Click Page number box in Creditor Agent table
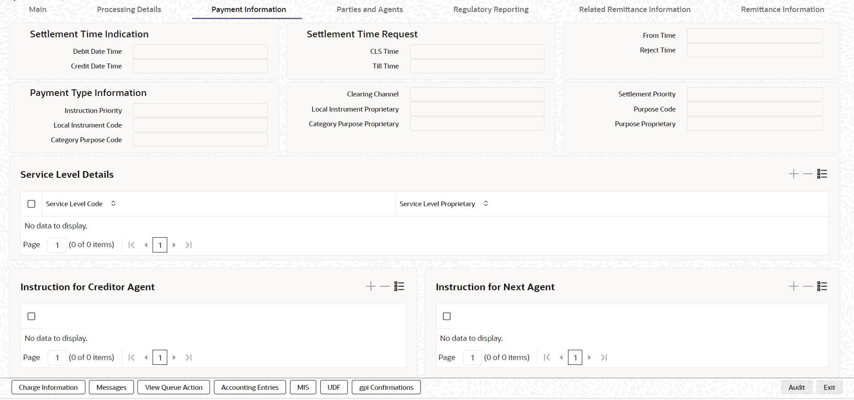 click(x=57, y=357)
